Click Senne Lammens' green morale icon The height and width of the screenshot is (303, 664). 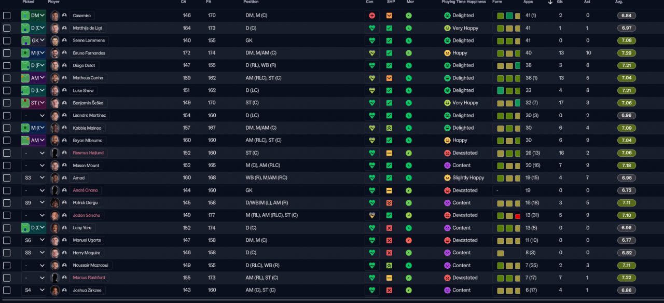tap(409, 40)
